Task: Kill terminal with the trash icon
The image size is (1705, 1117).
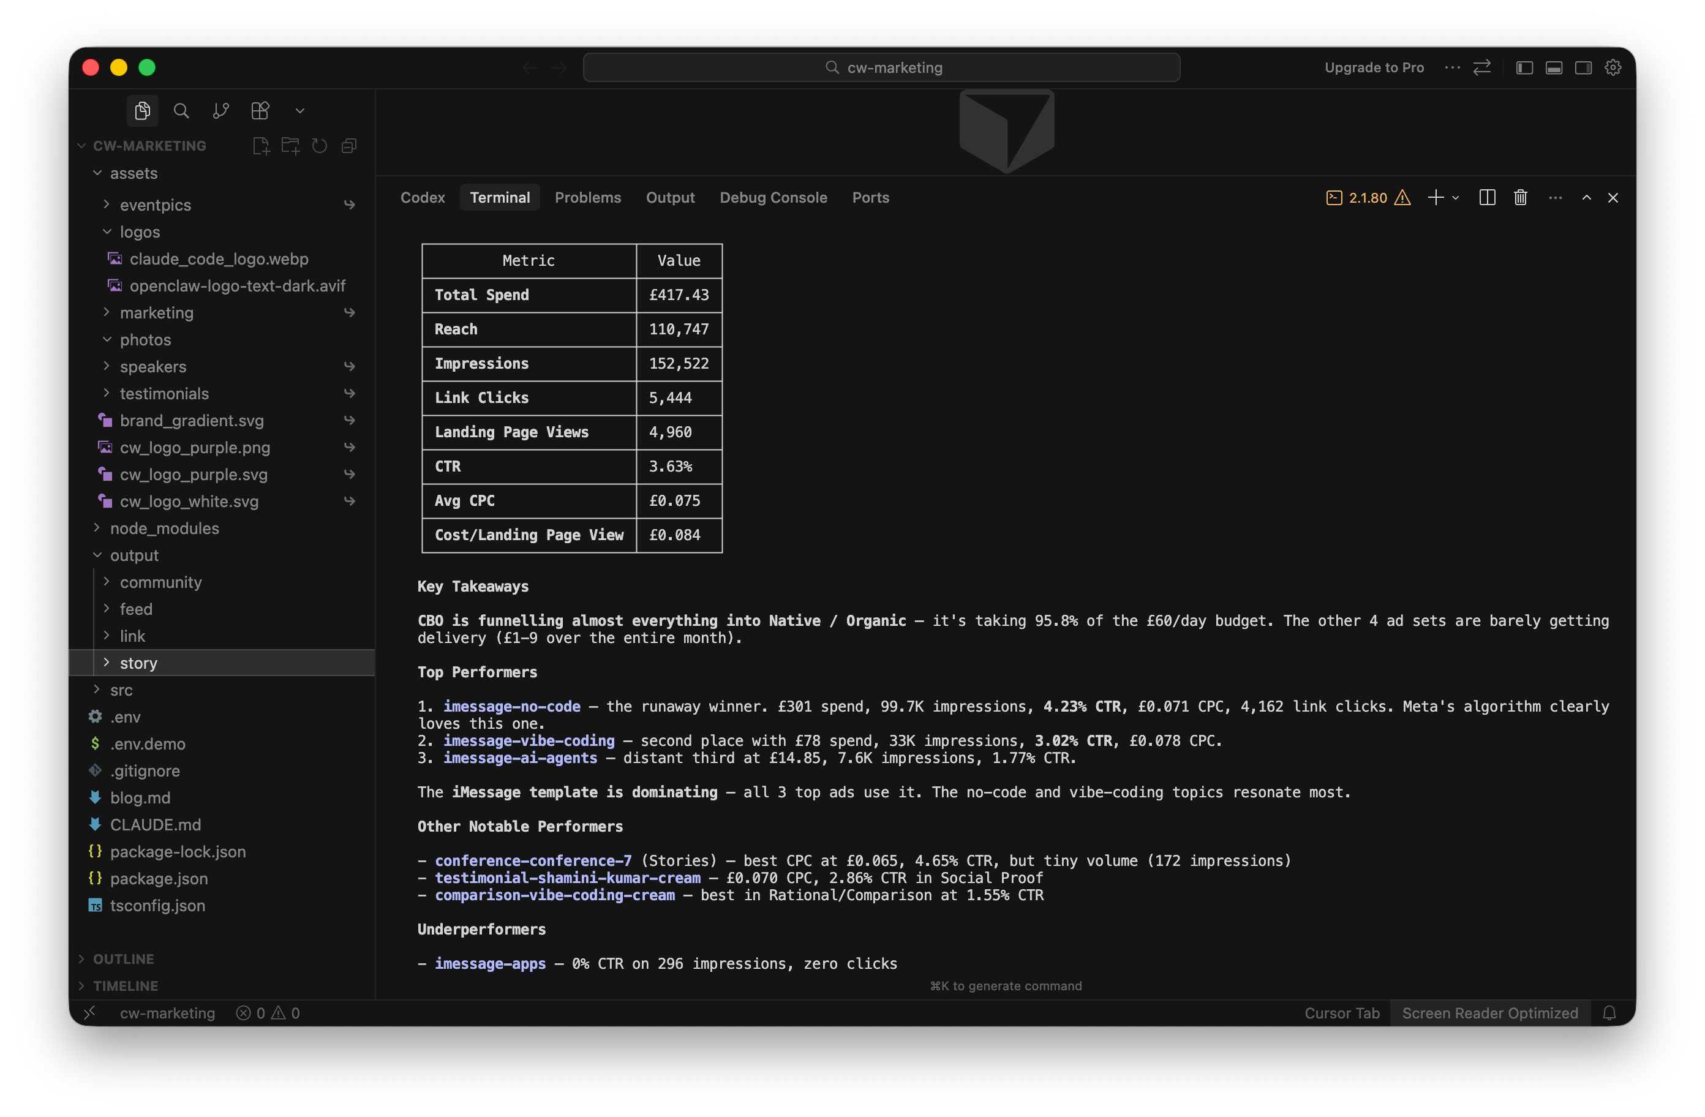Action: (1520, 198)
